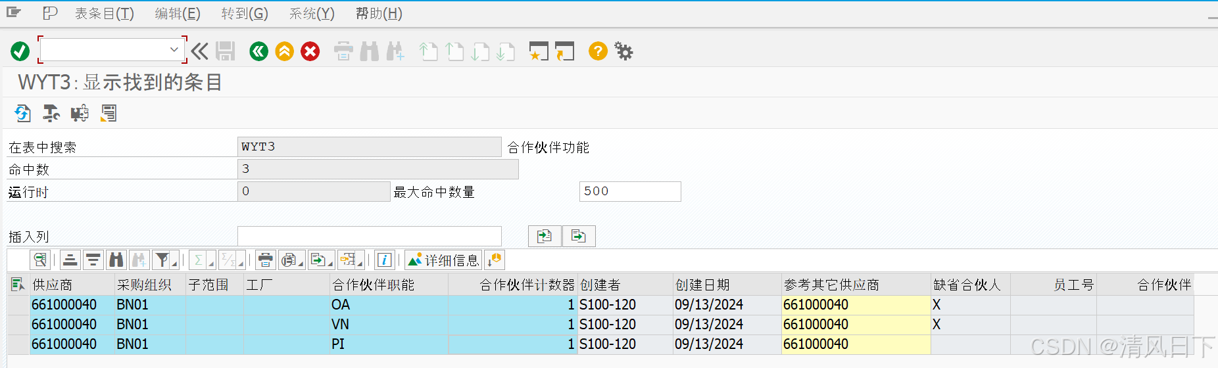Screen dimensions: 1218x368
Task: Open the Choose Layout dropdown in grid toolbar
Action: [352, 260]
